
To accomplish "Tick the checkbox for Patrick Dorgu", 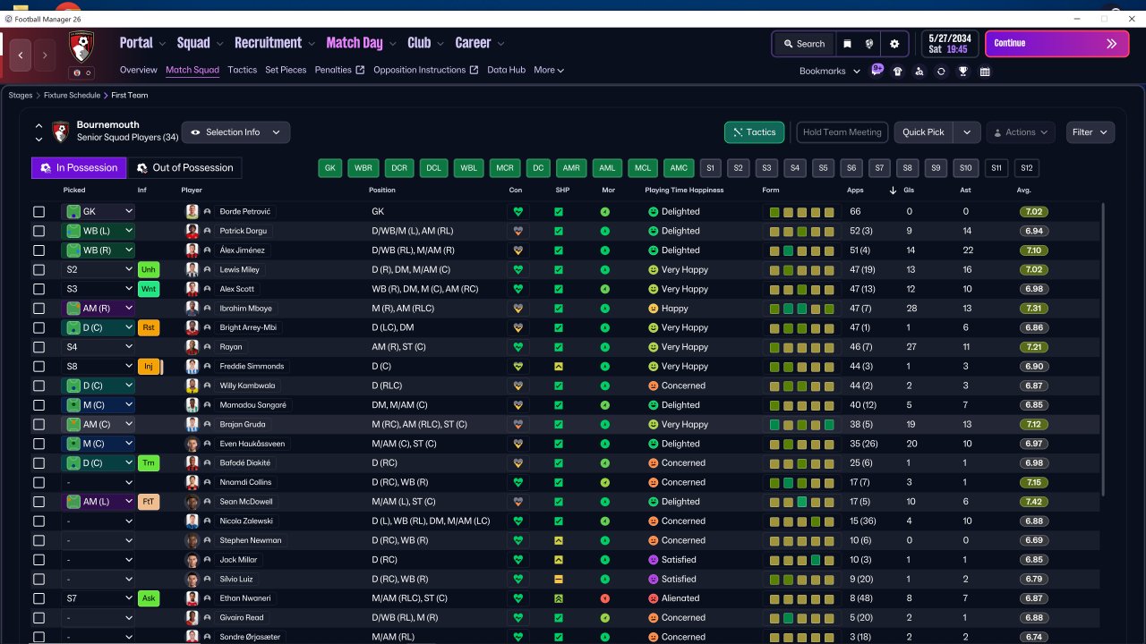I will click(x=38, y=231).
